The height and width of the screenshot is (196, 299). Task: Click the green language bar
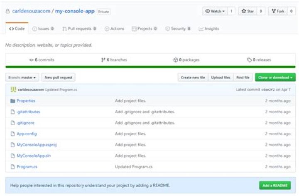click(150, 67)
